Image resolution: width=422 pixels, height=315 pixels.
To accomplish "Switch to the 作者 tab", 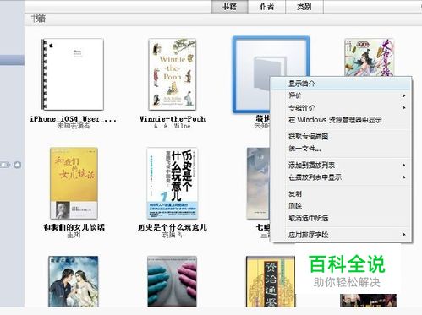I will click(266, 7).
